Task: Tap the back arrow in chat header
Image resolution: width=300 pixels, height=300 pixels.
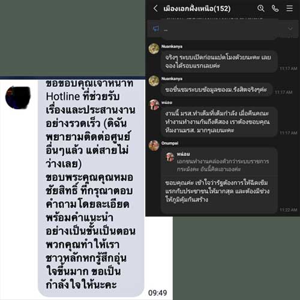Action: click(x=155, y=8)
